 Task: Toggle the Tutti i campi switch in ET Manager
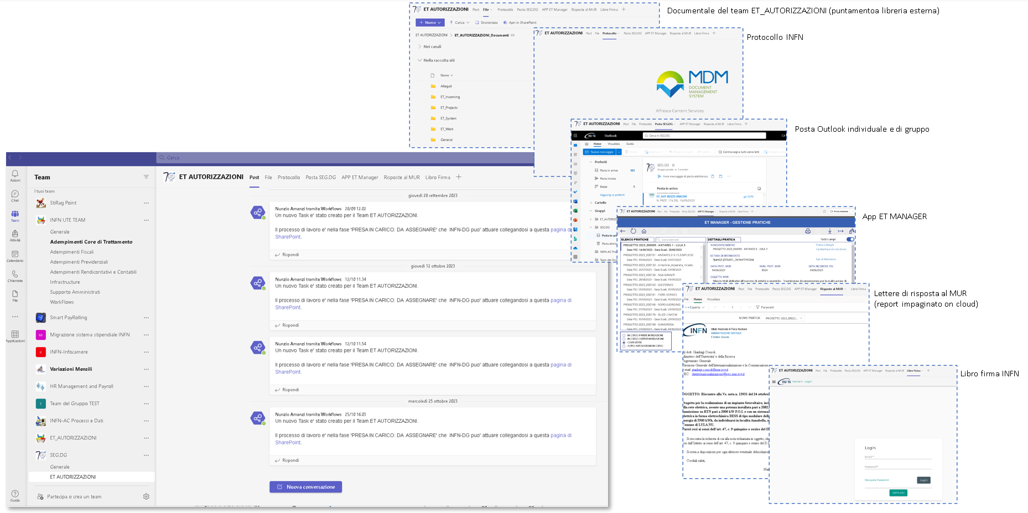[x=850, y=239]
